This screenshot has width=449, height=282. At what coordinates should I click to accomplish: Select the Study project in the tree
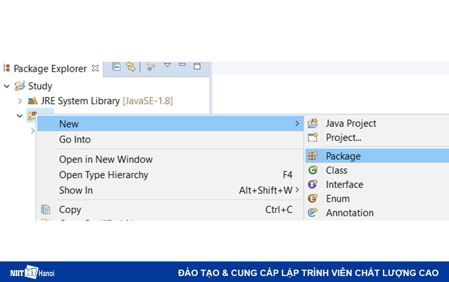pyautogui.click(x=40, y=86)
